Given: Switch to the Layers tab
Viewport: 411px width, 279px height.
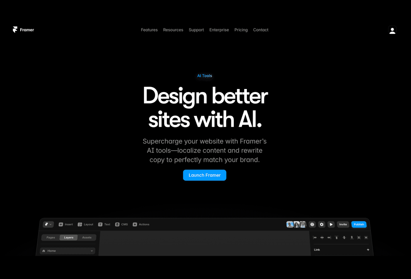Looking at the screenshot, I should pos(69,238).
